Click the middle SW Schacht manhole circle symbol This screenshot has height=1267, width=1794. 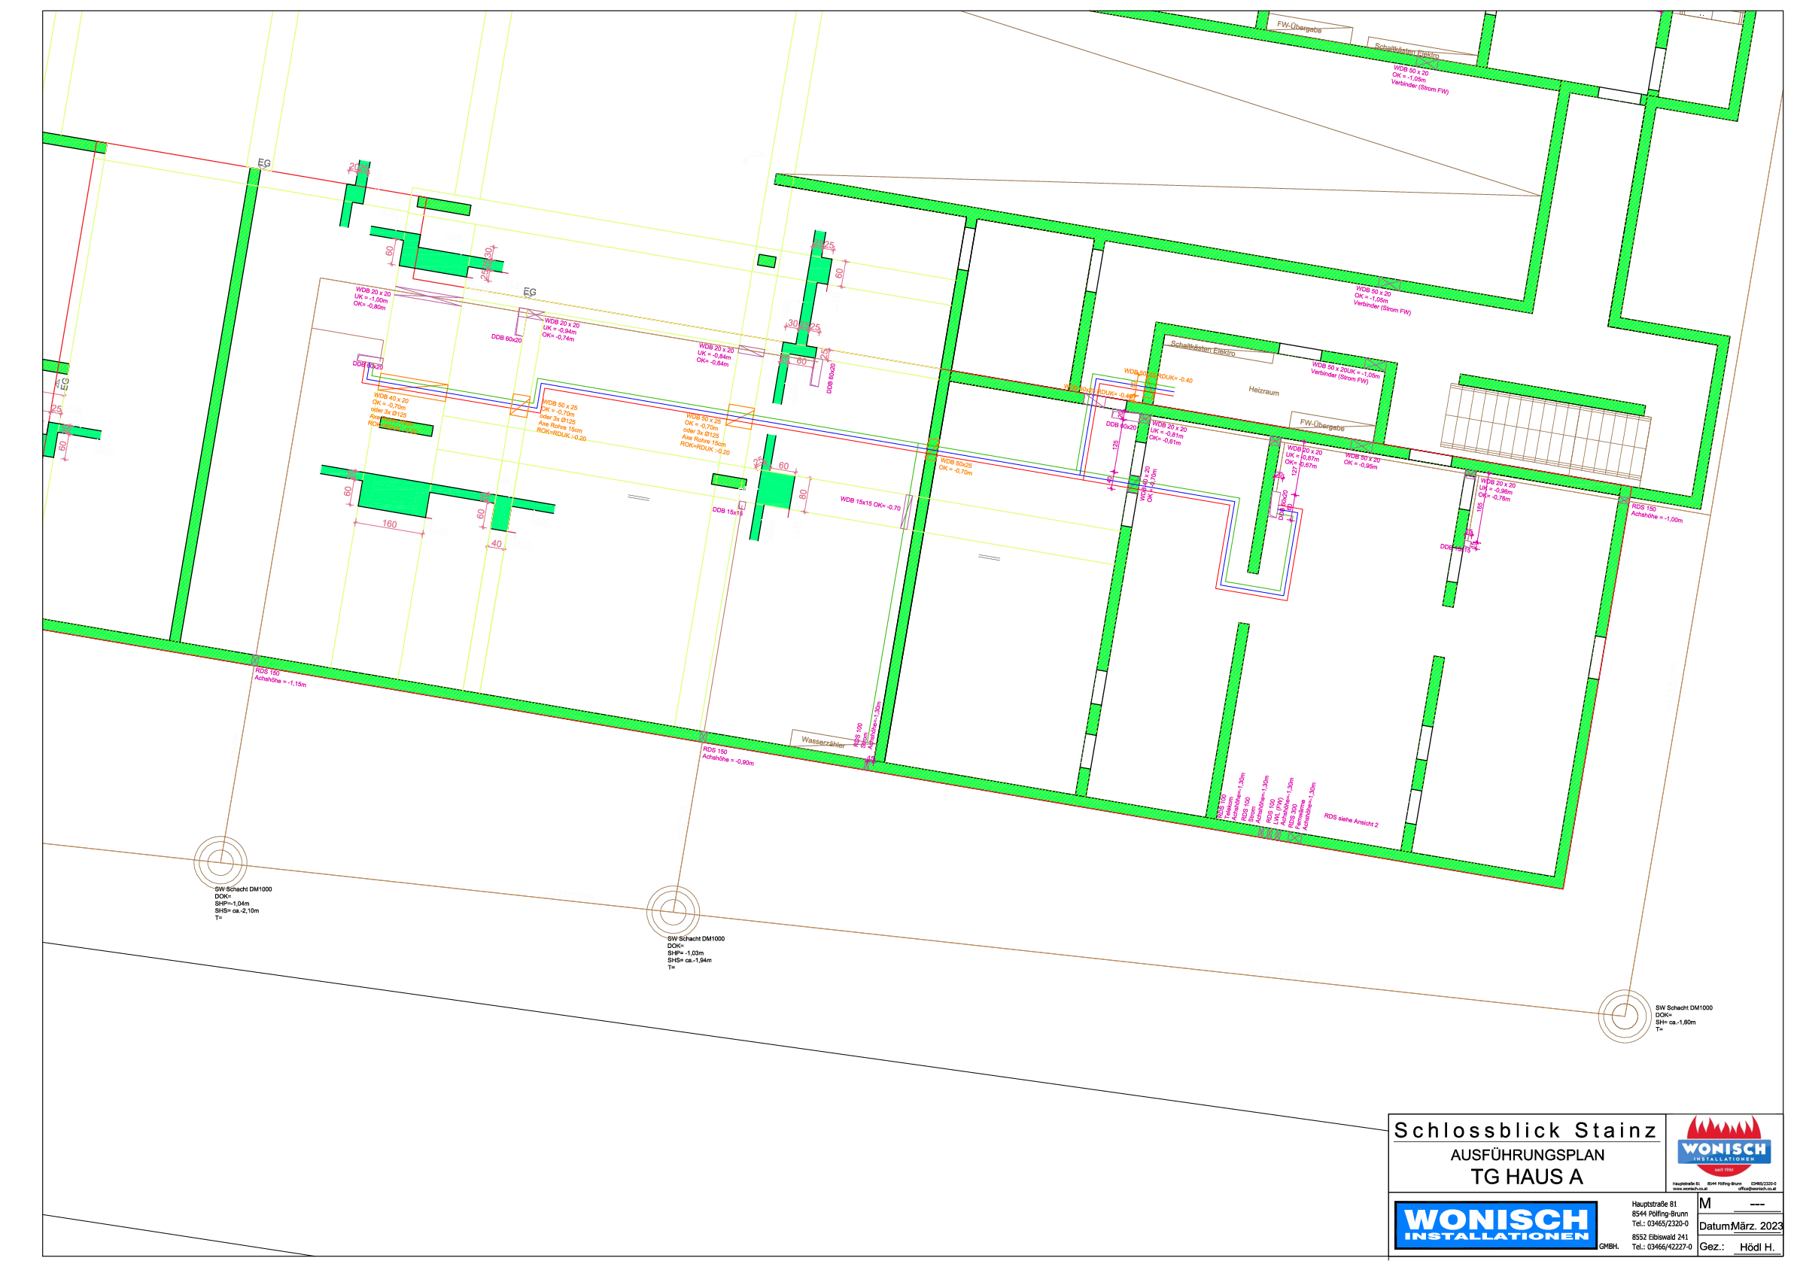click(x=673, y=912)
